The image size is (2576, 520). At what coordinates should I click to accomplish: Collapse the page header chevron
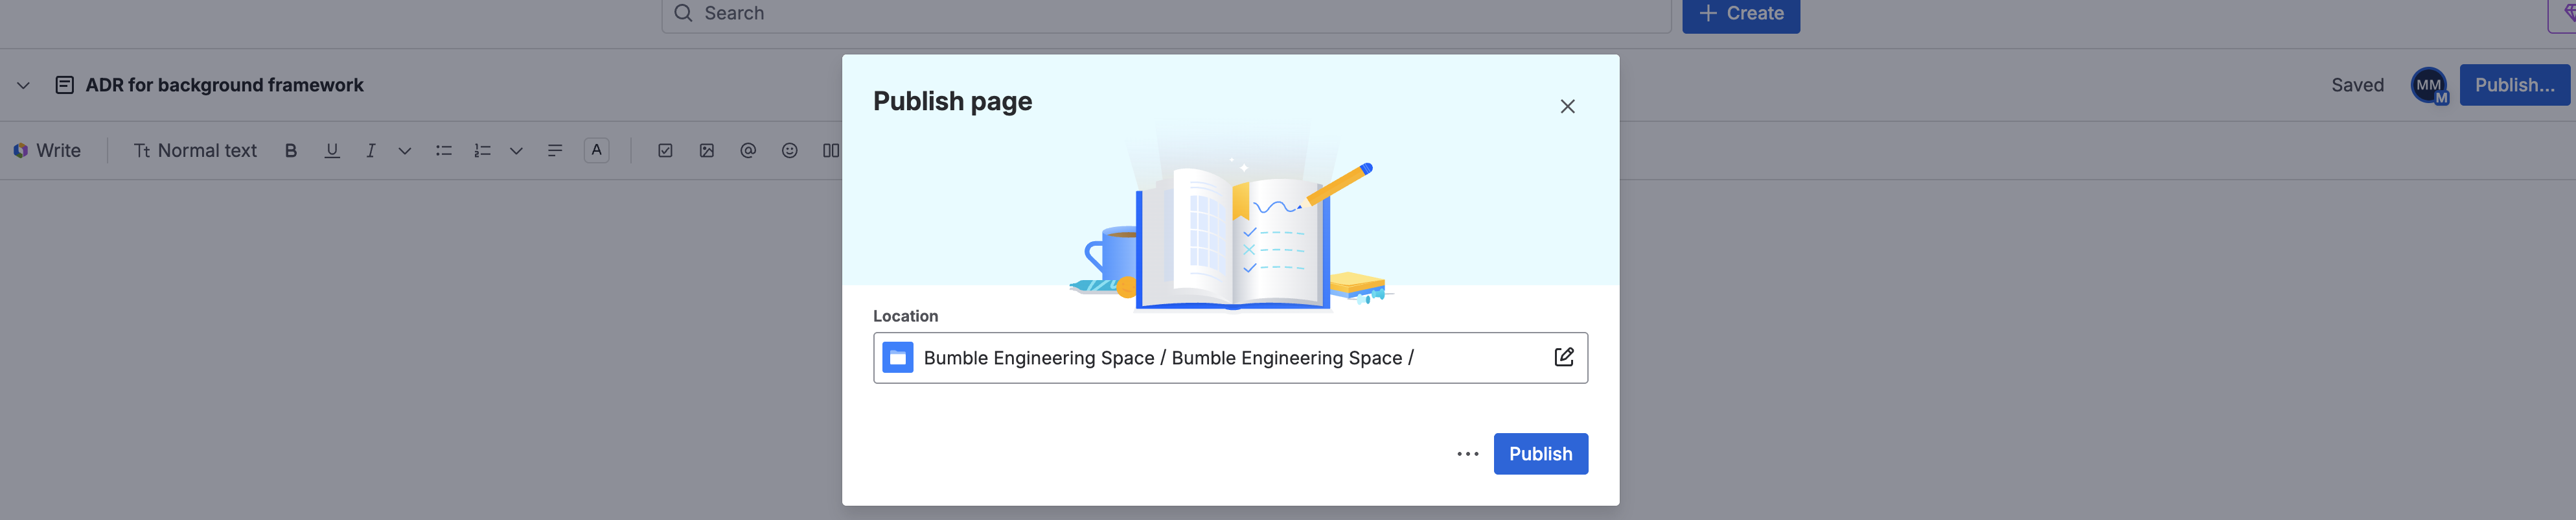point(23,86)
